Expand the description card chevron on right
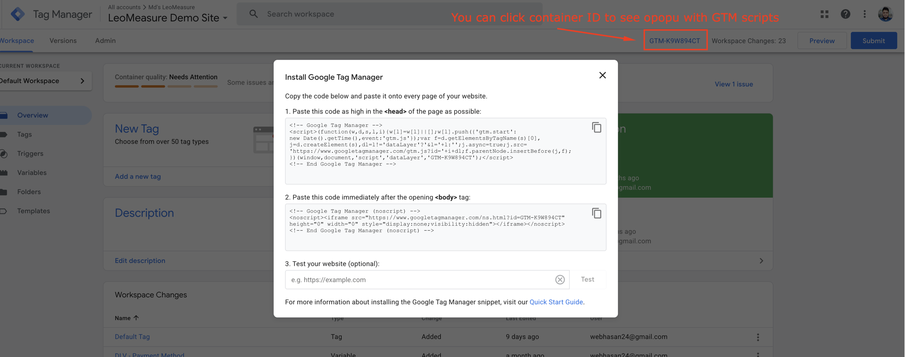Screen dimensions: 905x357 pyautogui.click(x=761, y=261)
